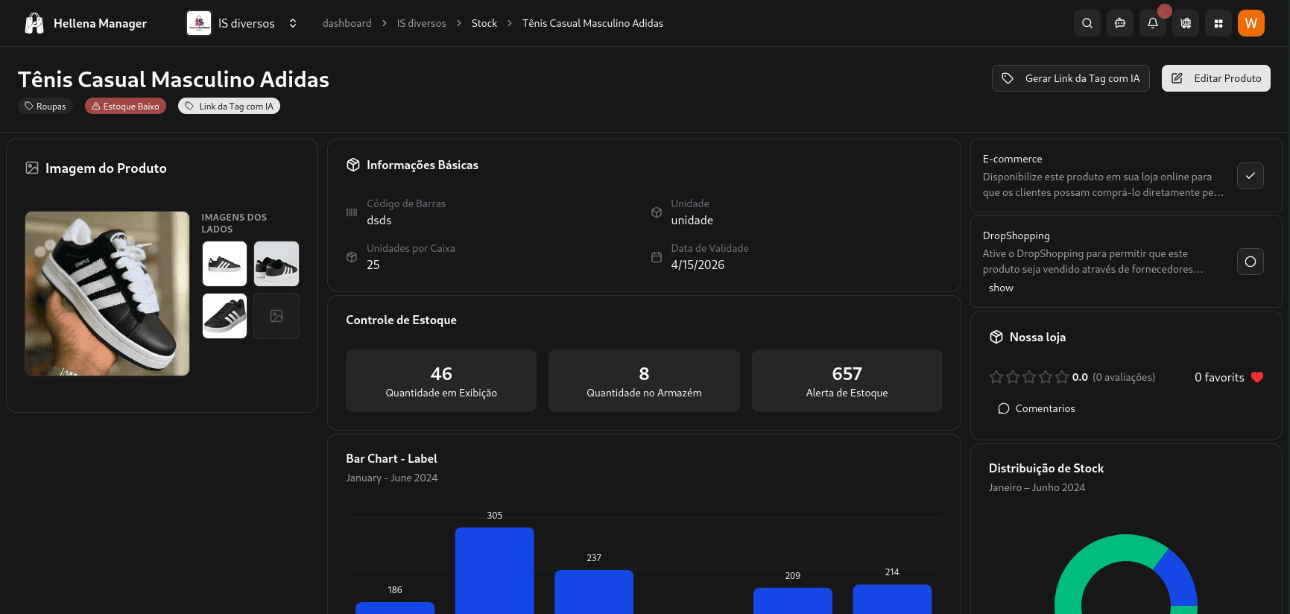This screenshot has width=1290, height=614.
Task: Toggle the DropShopping option
Action: [x=1251, y=262]
